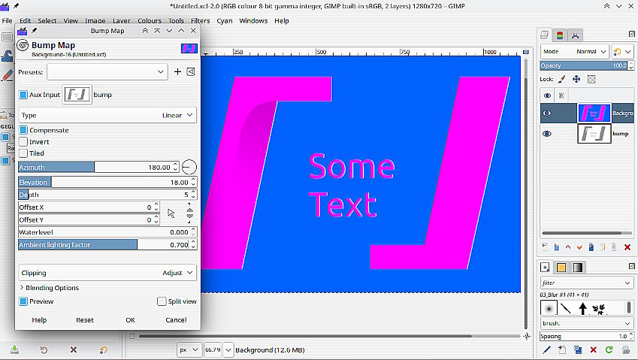
Task: Edit the selected brush pencil icon
Action: tap(547, 349)
